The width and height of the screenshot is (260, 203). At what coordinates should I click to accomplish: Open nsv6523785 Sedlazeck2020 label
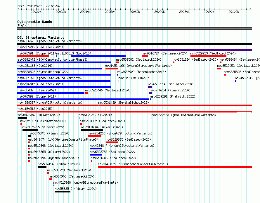[x=112, y=152]
